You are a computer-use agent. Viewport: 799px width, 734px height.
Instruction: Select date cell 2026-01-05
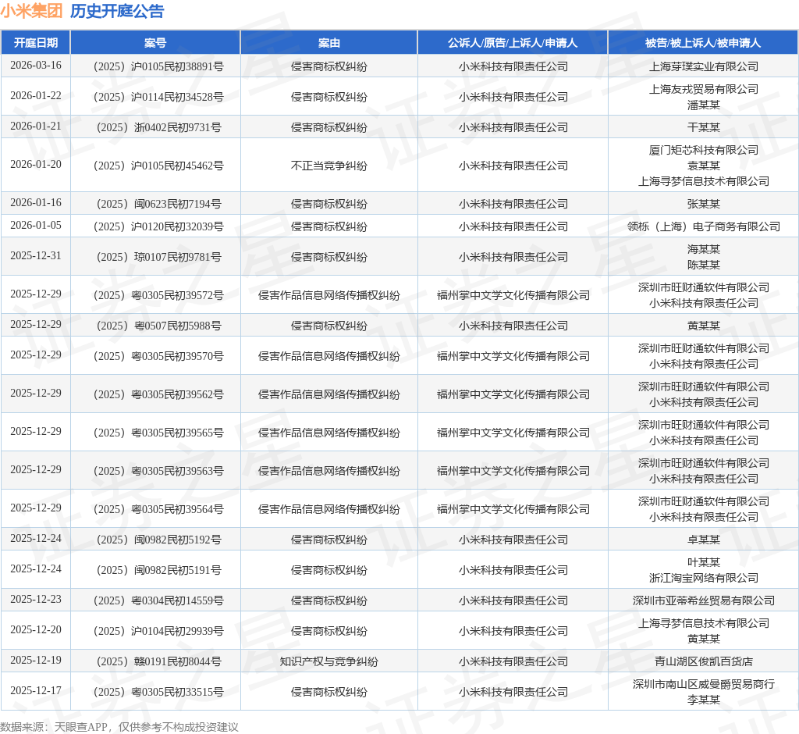36,226
